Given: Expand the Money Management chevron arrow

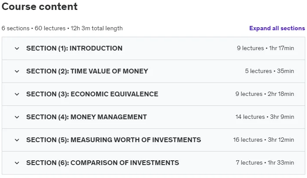Looking at the screenshot, I should pyautogui.click(x=17, y=117).
